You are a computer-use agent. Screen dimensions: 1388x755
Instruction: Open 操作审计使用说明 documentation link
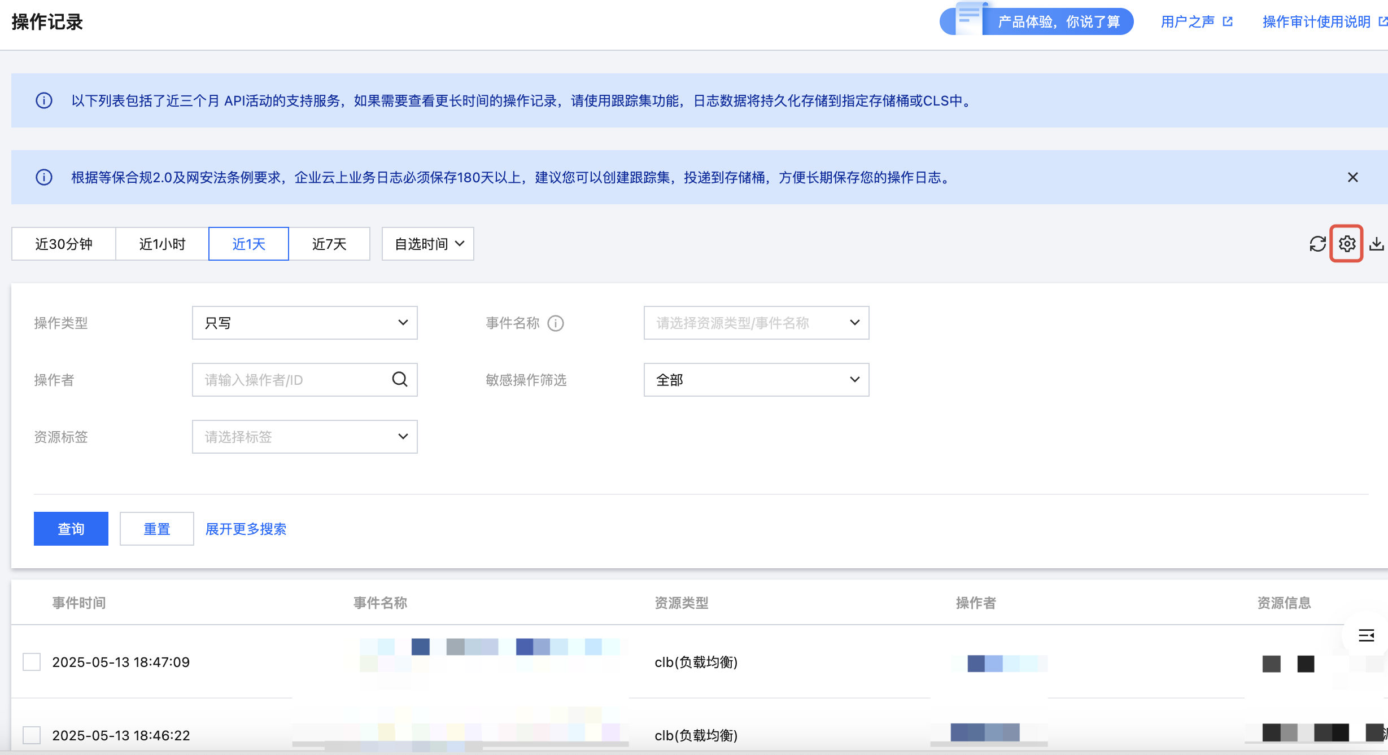[1317, 21]
